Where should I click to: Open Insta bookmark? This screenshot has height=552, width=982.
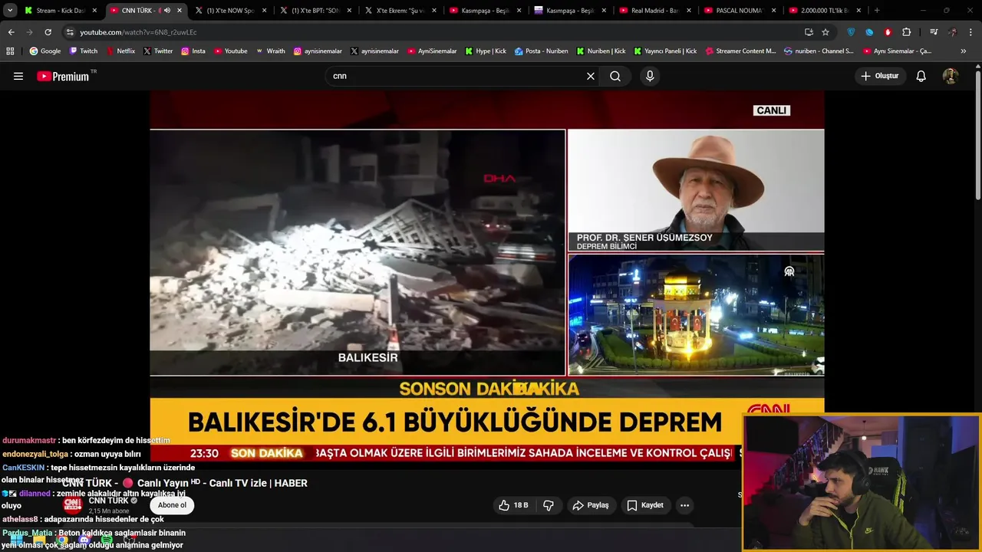pyautogui.click(x=193, y=51)
